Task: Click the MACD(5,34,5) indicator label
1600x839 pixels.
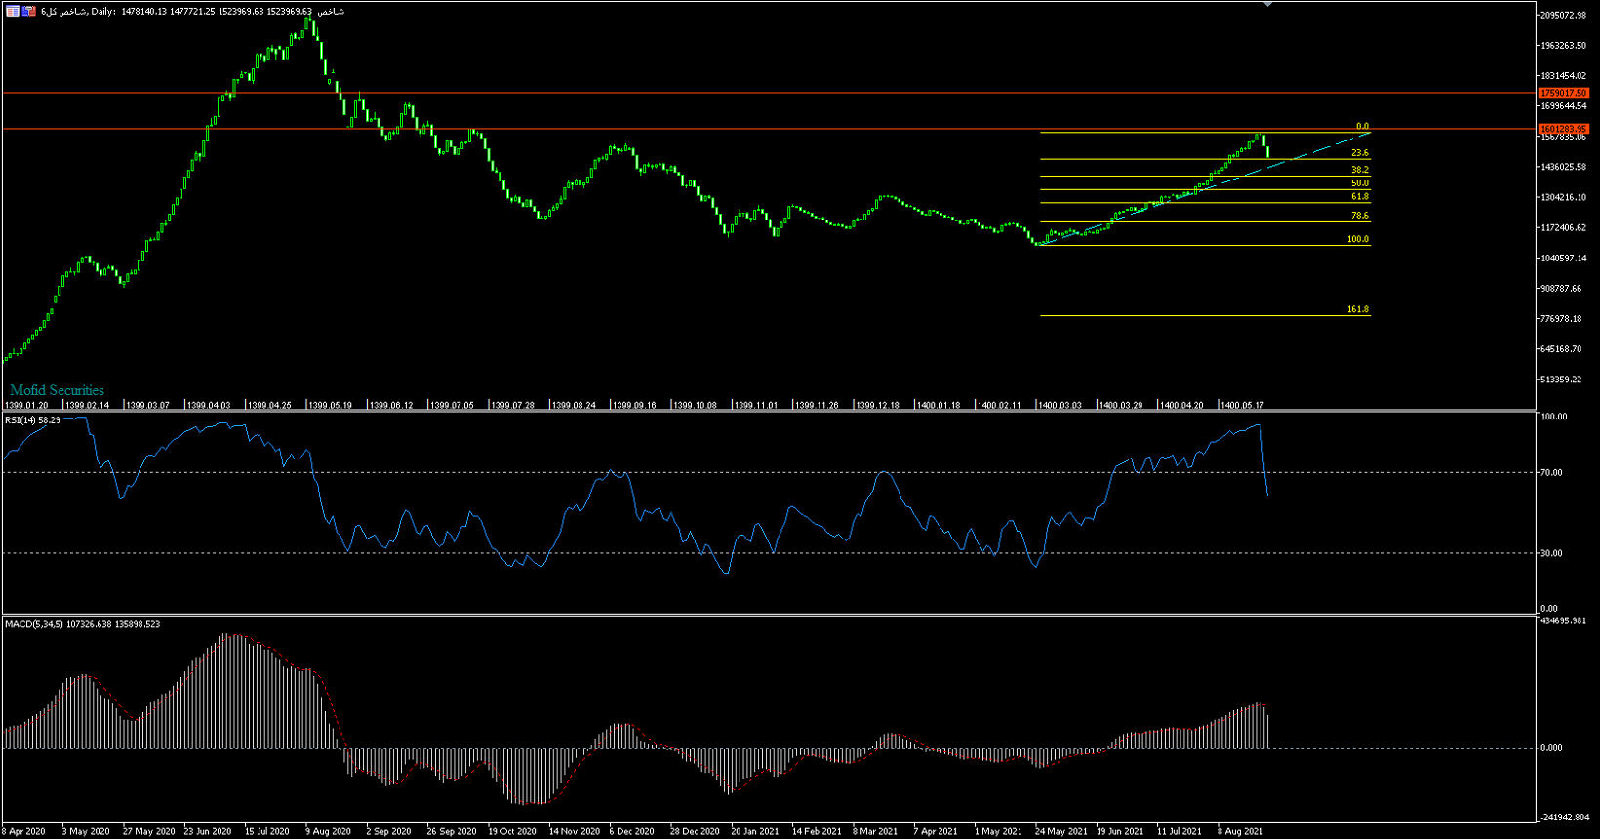Action: click(82, 624)
